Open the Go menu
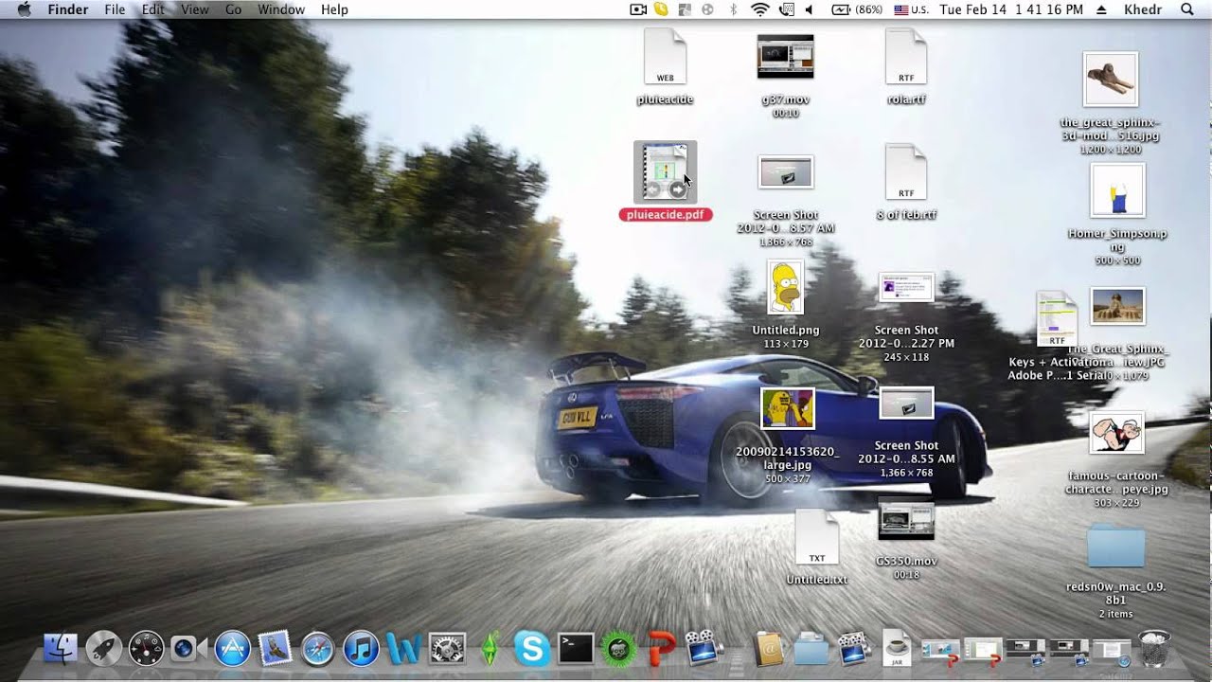This screenshot has height=682, width=1212. (234, 9)
